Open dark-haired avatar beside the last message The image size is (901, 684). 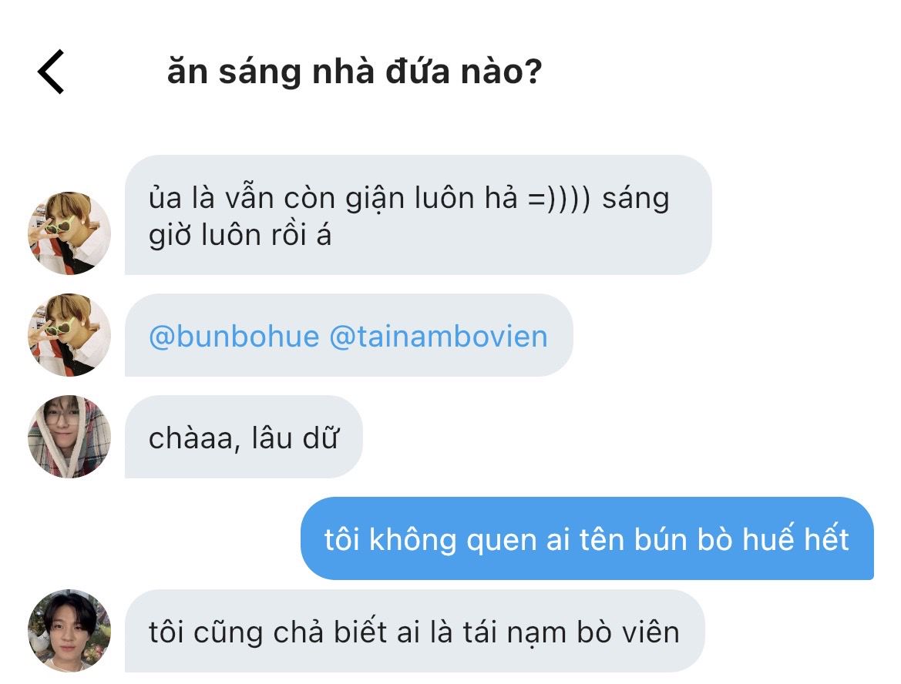tap(69, 631)
